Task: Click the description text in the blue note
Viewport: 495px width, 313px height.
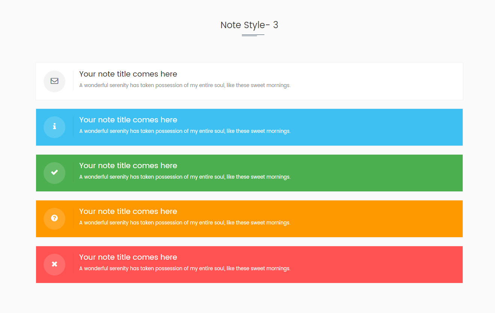Action: 185,131
